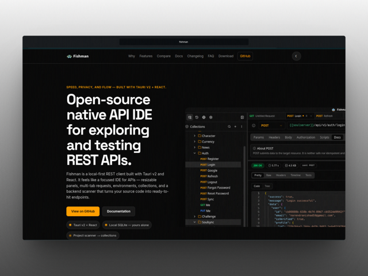This screenshot has width=368, height=276.
Task: Open the Changelog nav link
Action: click(x=195, y=56)
